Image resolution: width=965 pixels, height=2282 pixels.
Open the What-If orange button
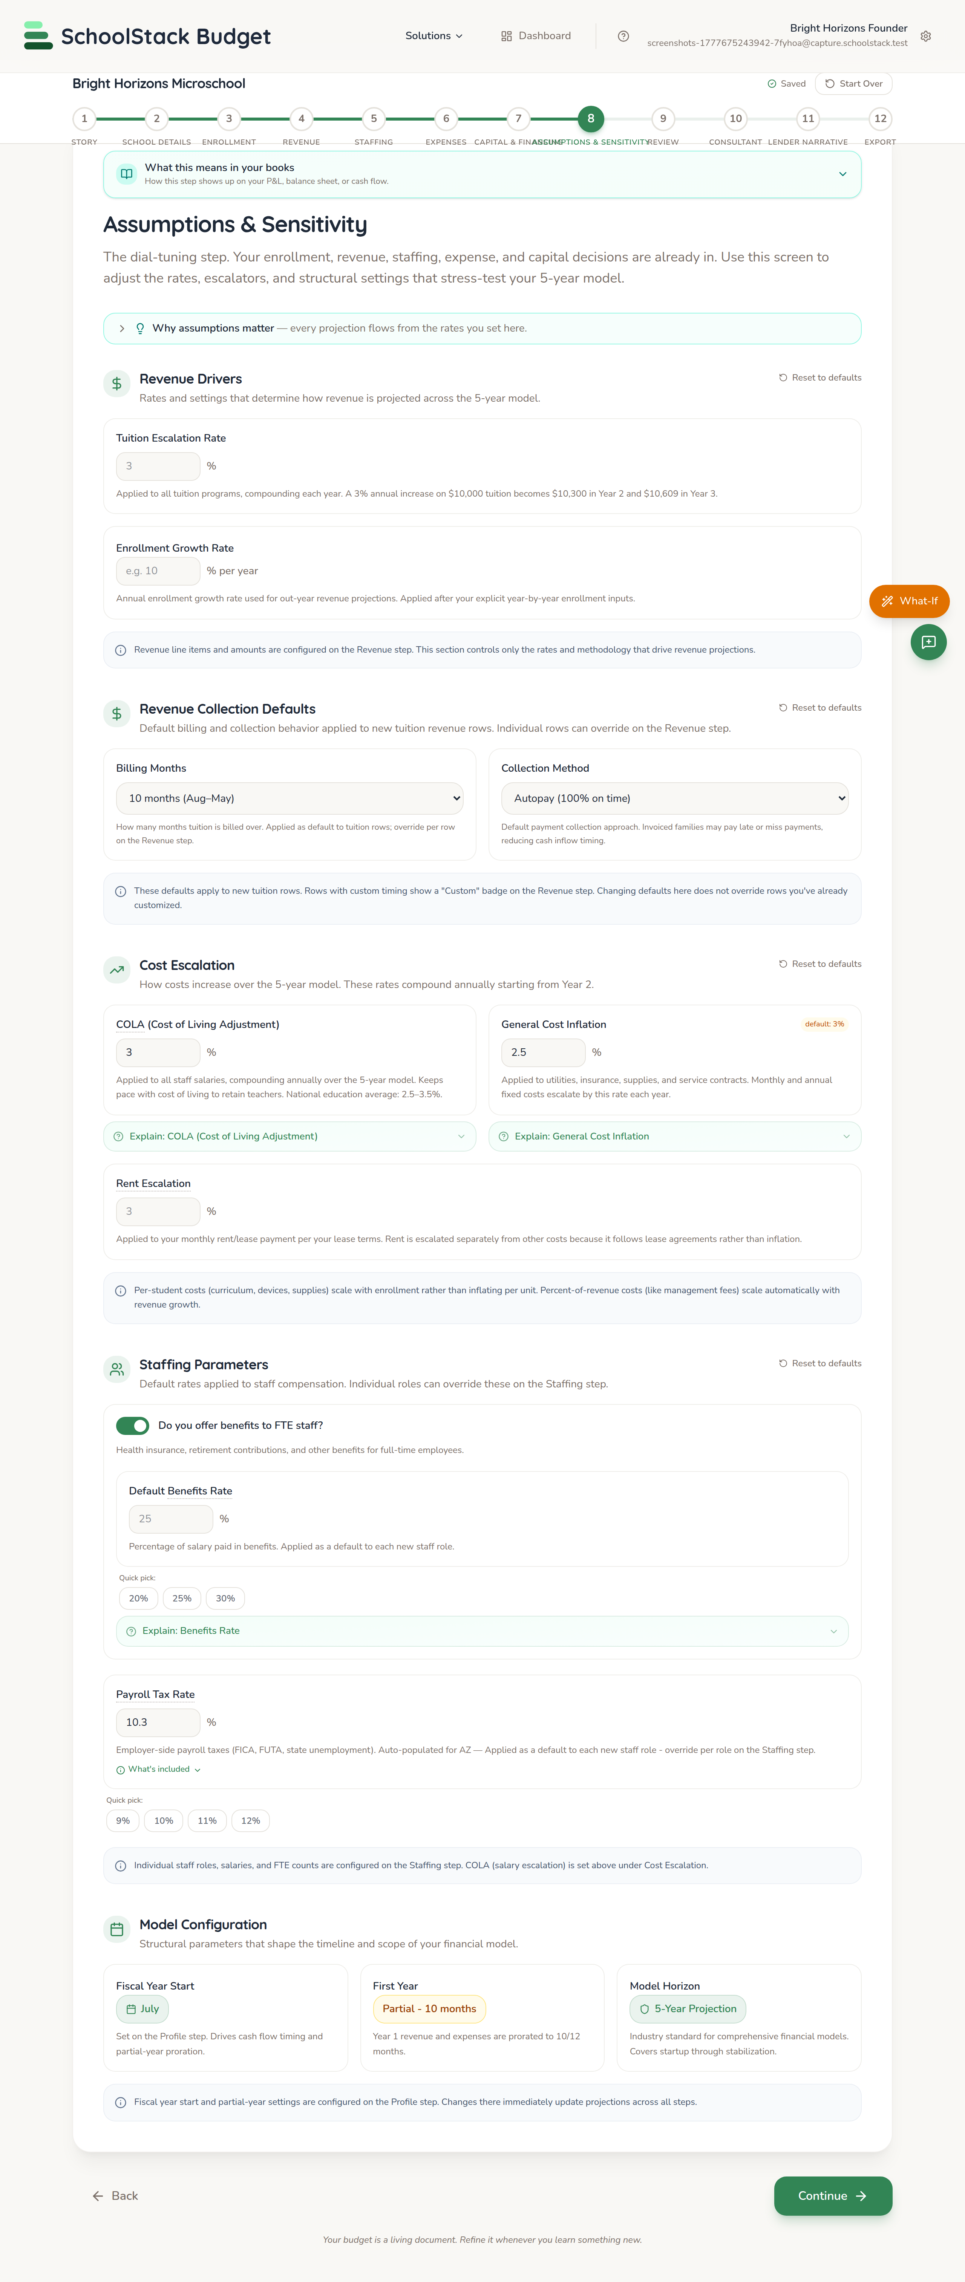point(909,601)
